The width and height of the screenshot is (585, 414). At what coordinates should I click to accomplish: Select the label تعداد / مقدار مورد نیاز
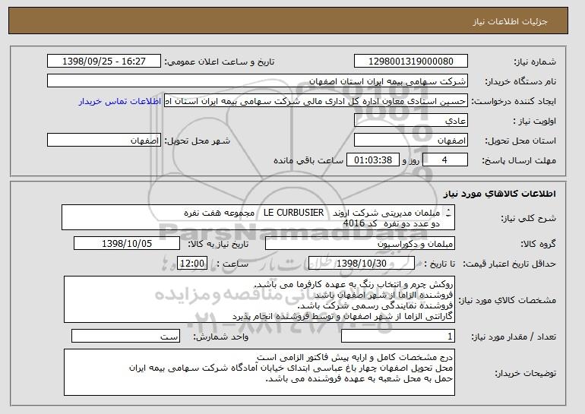514,337
